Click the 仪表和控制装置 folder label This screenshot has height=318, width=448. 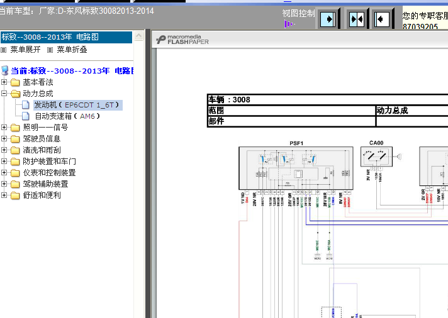coord(50,173)
